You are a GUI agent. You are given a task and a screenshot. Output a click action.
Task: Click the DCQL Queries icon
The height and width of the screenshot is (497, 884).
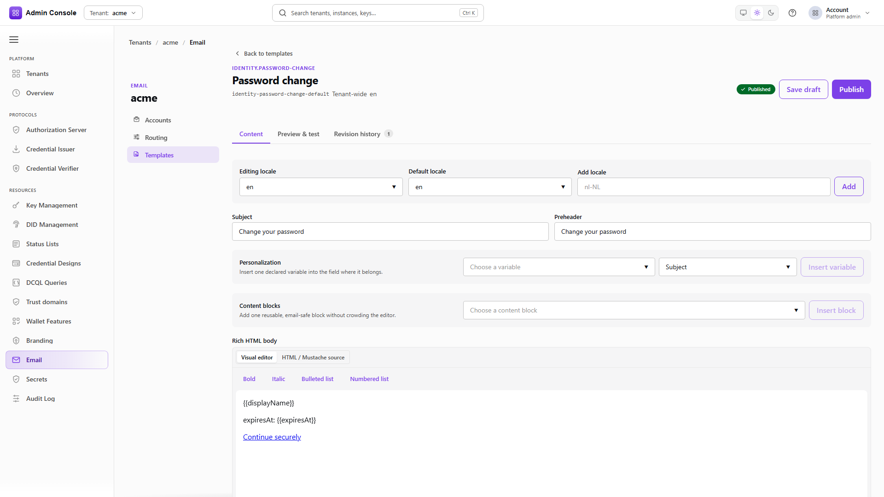point(16,283)
